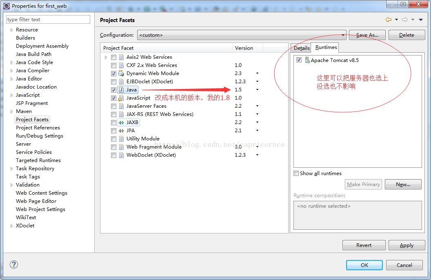Switch to the Runtimes tab
431x280 pixels.
326,47
